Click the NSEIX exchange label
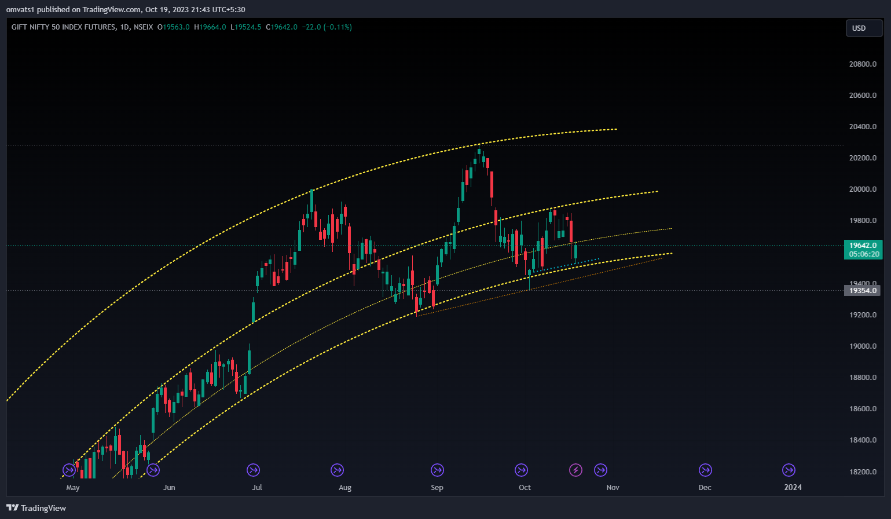The image size is (891, 519). pyautogui.click(x=143, y=27)
